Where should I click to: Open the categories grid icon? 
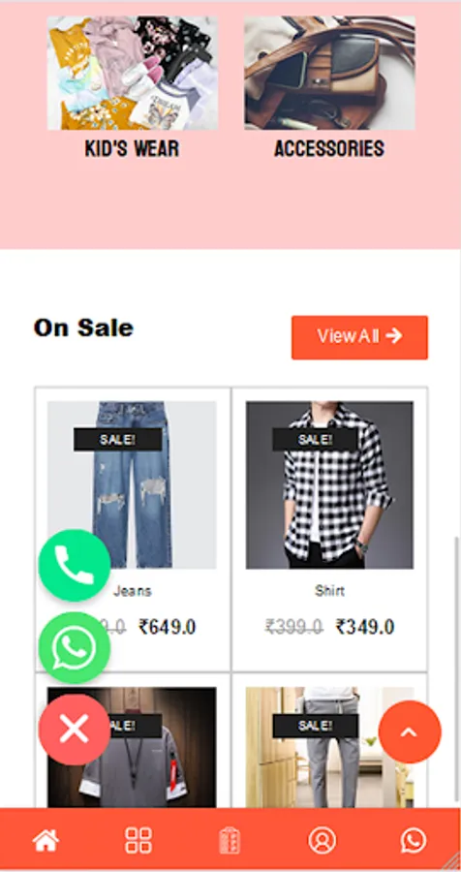click(x=138, y=840)
